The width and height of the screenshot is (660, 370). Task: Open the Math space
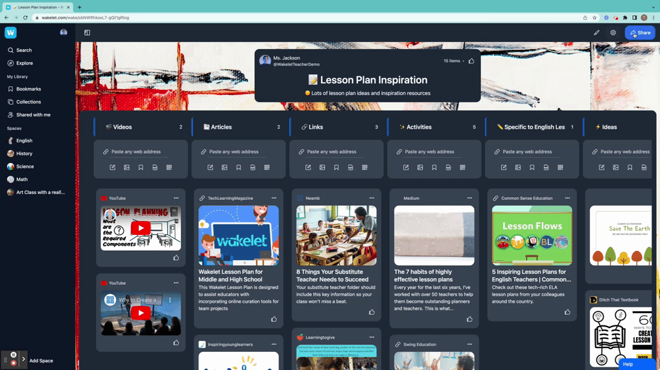click(x=18, y=179)
